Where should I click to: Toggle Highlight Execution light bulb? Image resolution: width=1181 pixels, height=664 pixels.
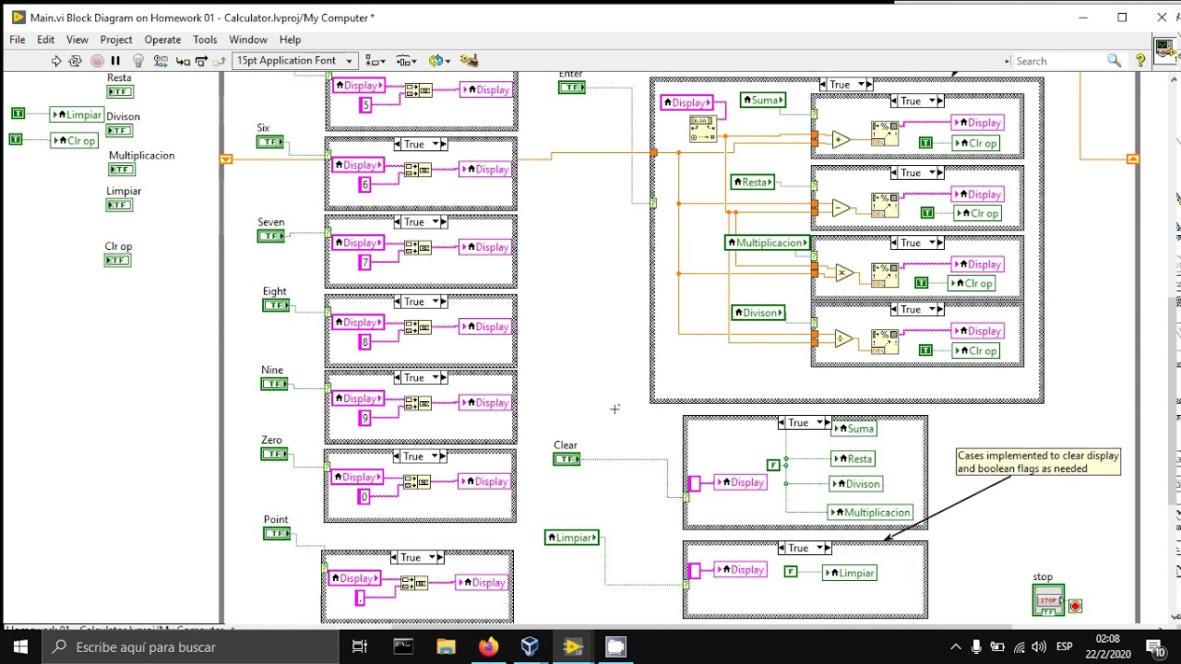pos(138,61)
